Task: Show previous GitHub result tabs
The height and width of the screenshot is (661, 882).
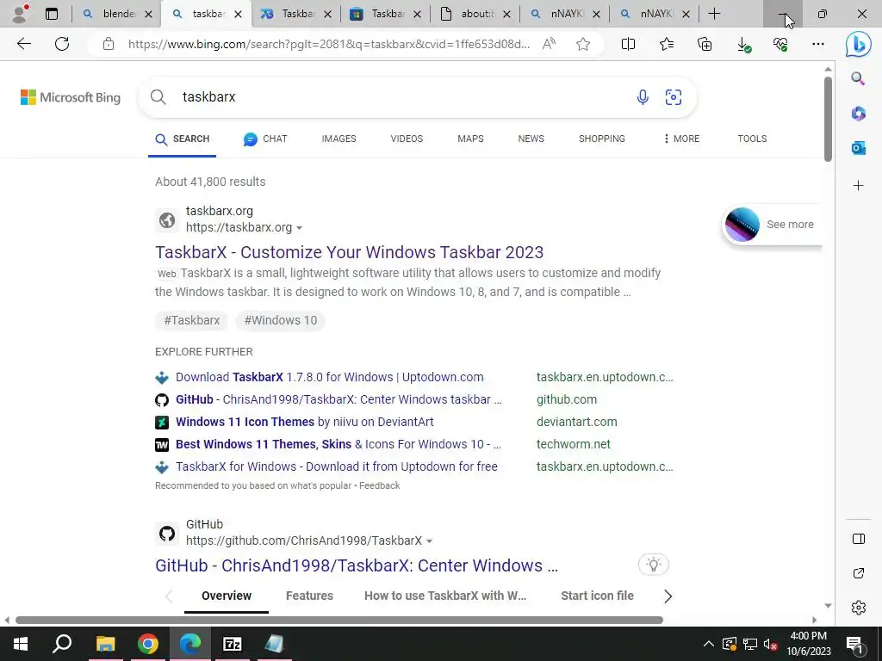Action: tap(169, 596)
